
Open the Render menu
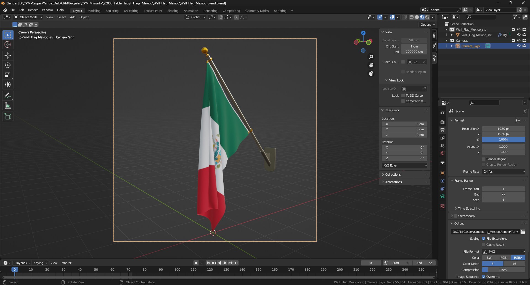click(x=33, y=10)
